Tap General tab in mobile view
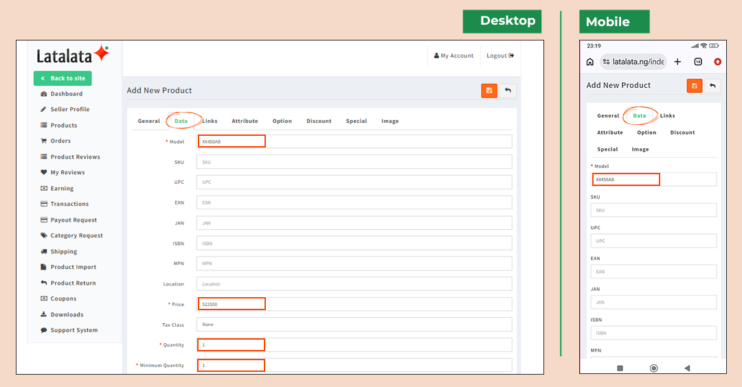The image size is (742, 387). pos(608,116)
